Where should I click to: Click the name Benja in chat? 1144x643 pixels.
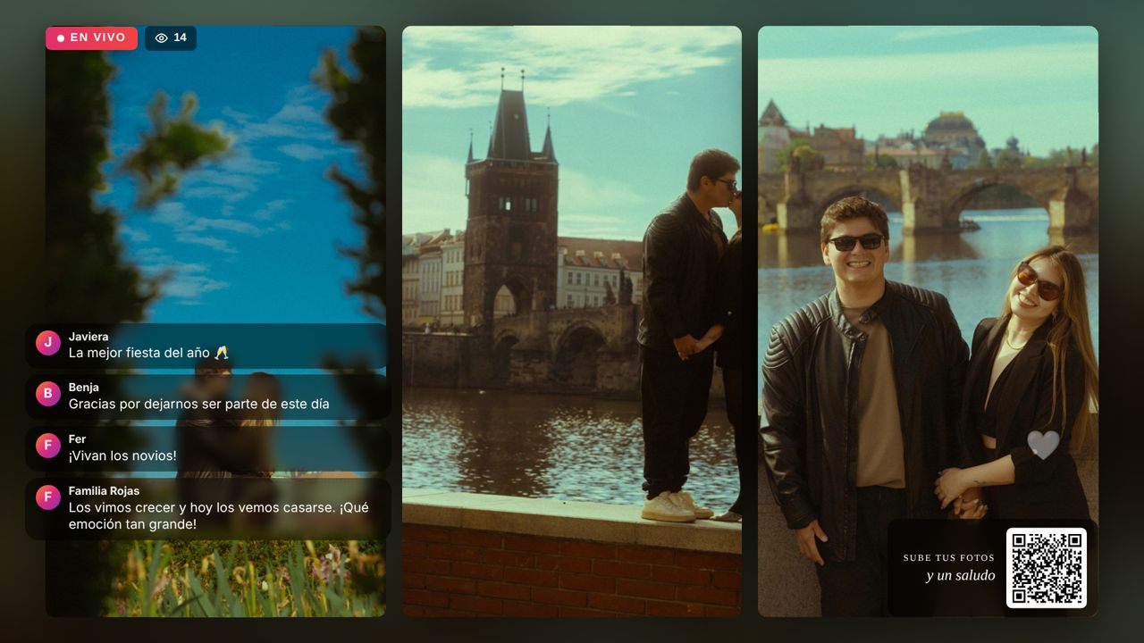[84, 388]
